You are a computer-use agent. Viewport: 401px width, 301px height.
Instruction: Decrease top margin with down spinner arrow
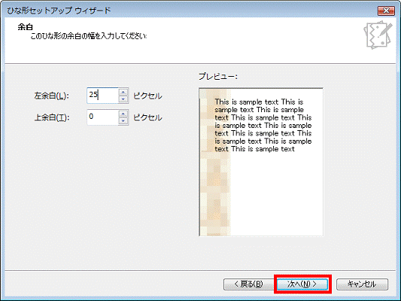point(123,120)
